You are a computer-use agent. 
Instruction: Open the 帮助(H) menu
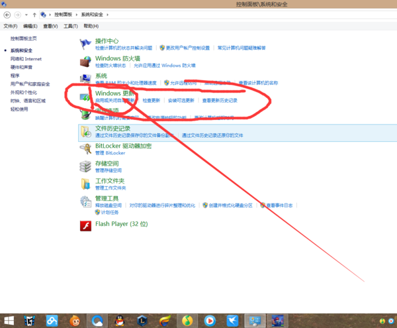coord(91,26)
